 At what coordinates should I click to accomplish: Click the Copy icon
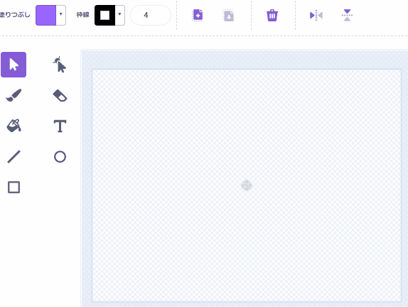tap(198, 15)
